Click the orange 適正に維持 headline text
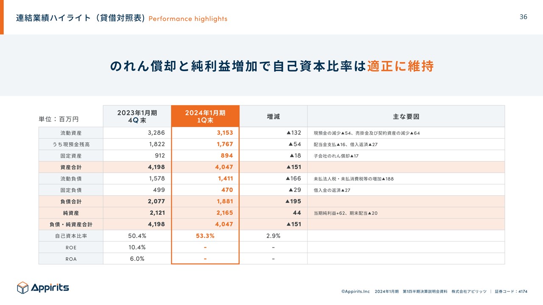 400,67
